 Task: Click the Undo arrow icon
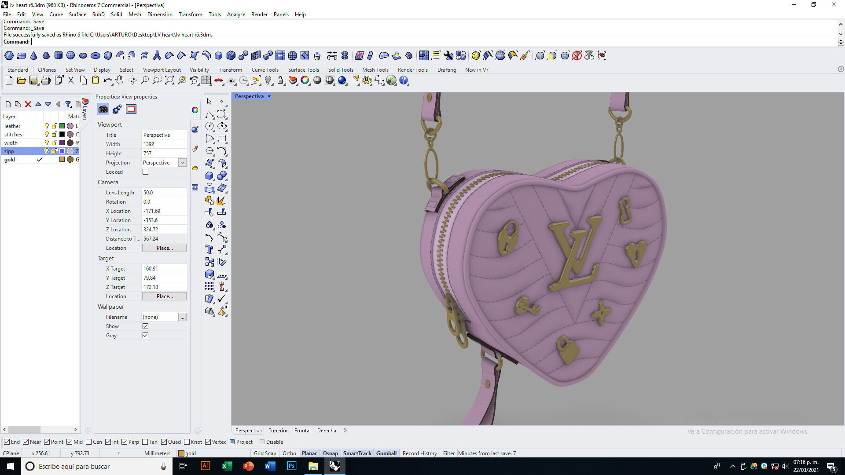pyautogui.click(x=107, y=80)
